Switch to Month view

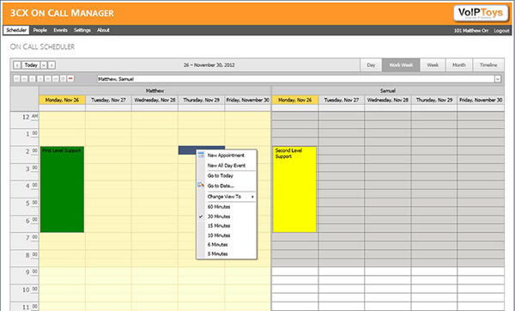pos(459,65)
